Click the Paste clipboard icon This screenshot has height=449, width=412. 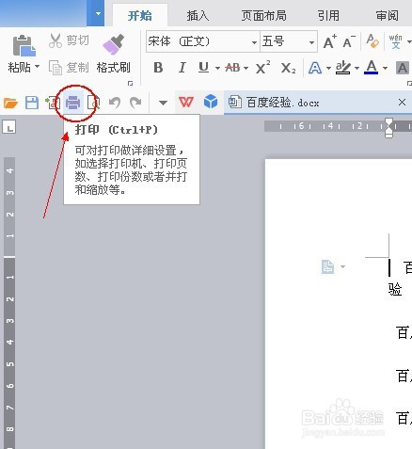click(x=24, y=45)
